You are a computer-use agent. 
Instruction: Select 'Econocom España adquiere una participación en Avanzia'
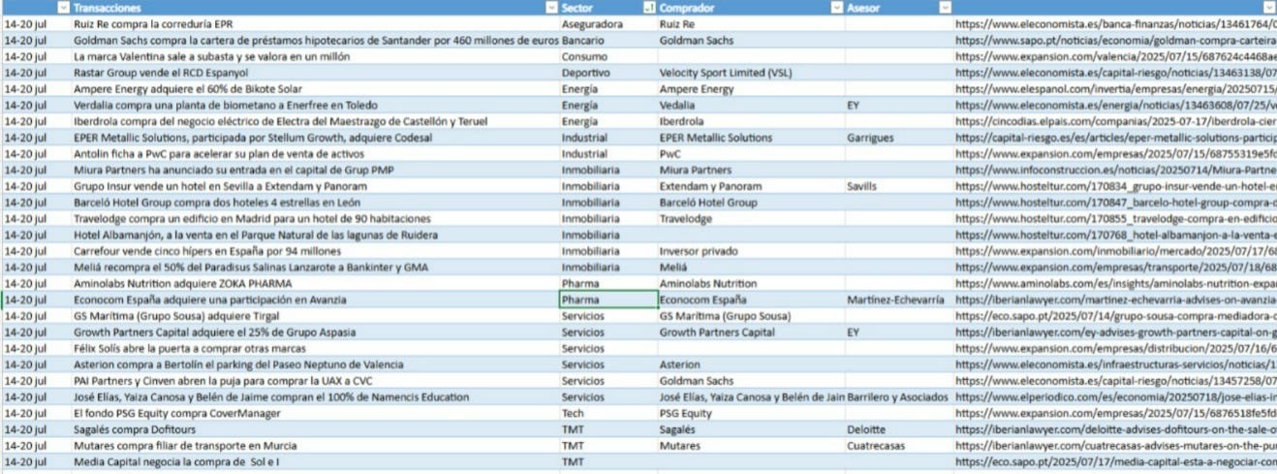(316, 300)
